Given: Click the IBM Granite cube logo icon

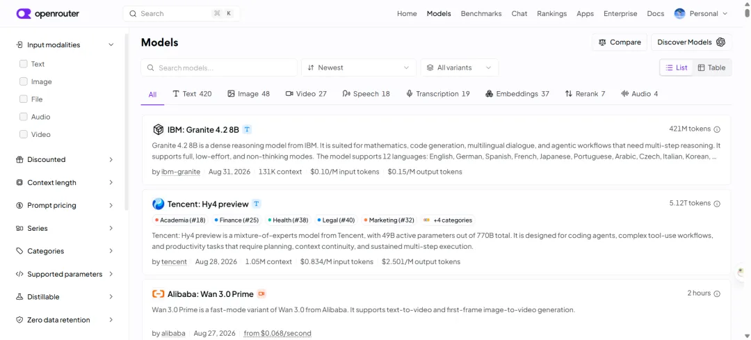Looking at the screenshot, I should 158,129.
